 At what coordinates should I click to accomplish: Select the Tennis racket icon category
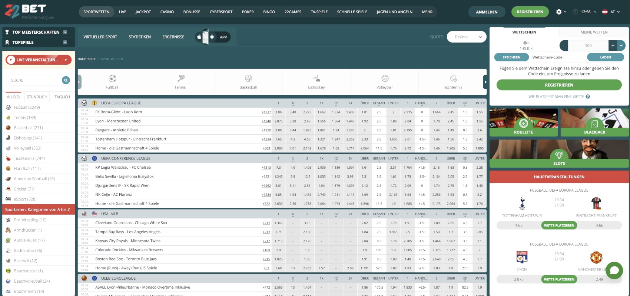[x=180, y=78]
